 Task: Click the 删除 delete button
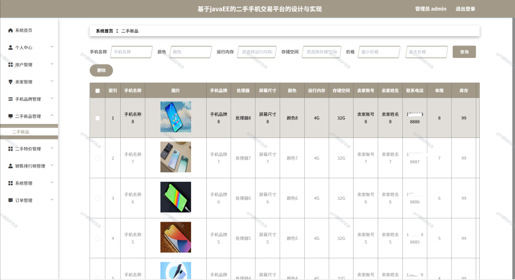pyautogui.click(x=102, y=70)
